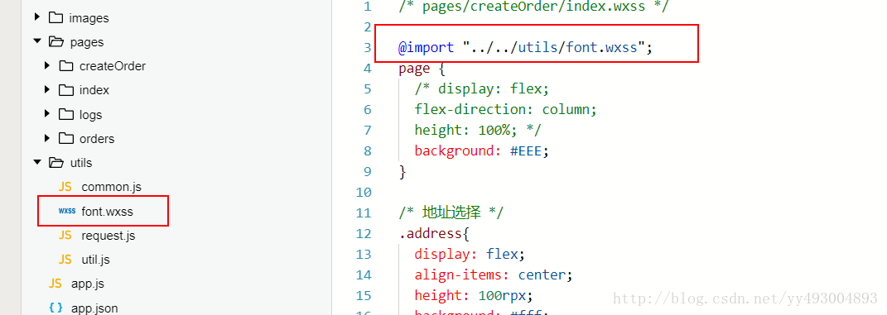Click the logs folder icon

point(66,114)
